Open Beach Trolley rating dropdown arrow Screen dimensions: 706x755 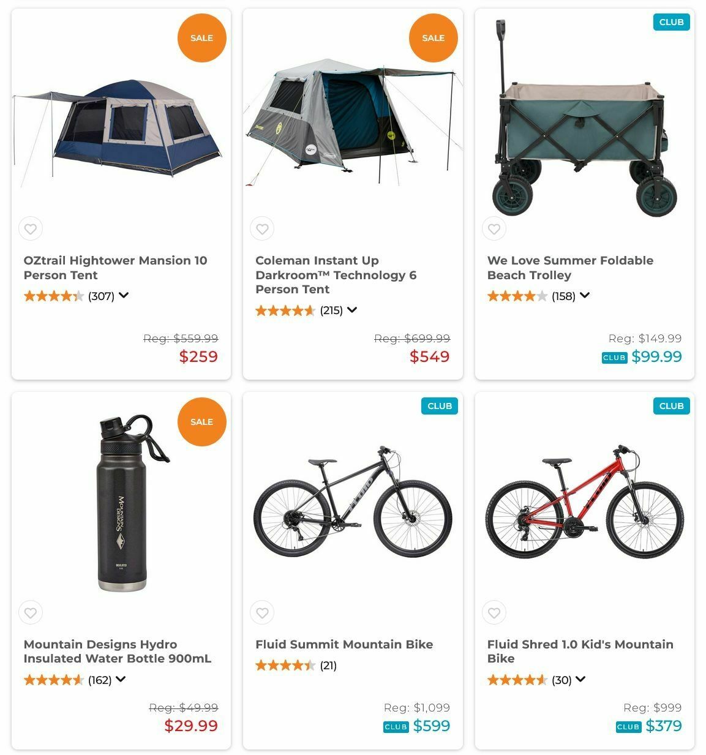point(585,296)
